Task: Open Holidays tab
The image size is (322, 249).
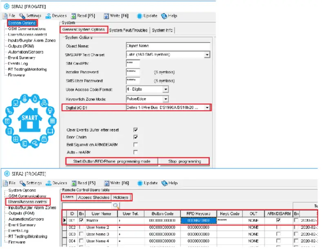Action: [121, 197]
